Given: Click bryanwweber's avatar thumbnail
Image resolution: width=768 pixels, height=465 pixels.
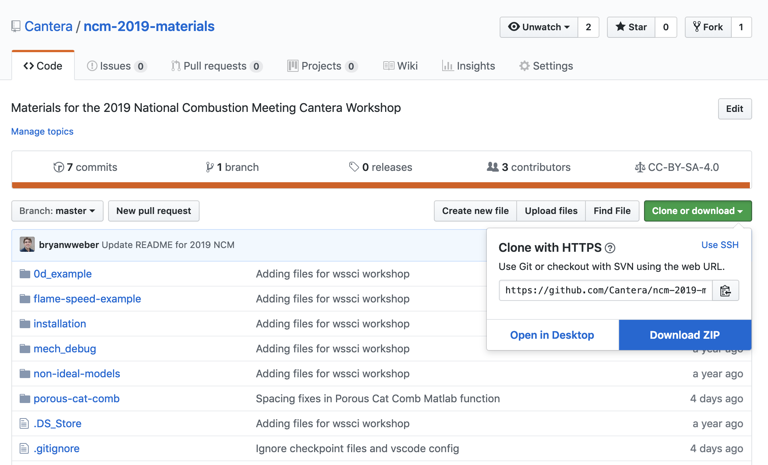Looking at the screenshot, I should coord(27,245).
